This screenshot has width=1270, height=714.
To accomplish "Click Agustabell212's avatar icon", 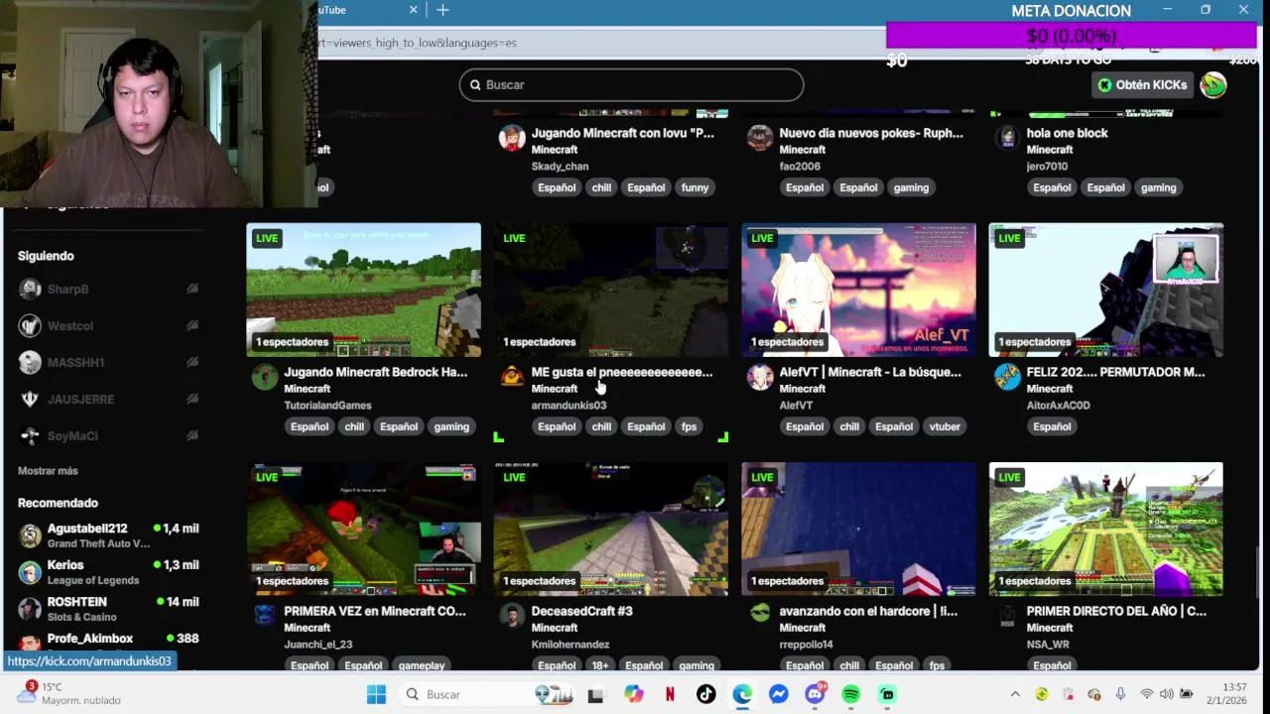I will [30, 535].
